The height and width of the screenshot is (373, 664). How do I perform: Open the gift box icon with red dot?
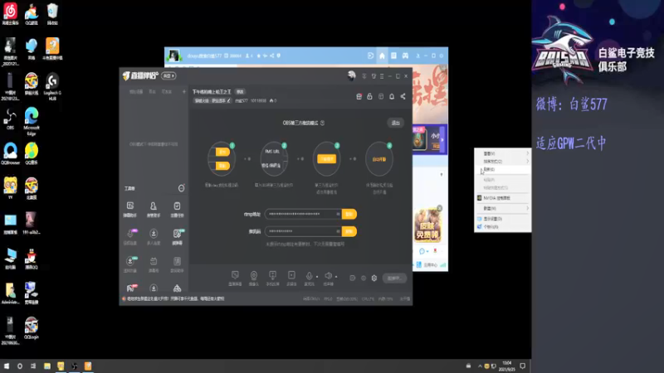359,97
